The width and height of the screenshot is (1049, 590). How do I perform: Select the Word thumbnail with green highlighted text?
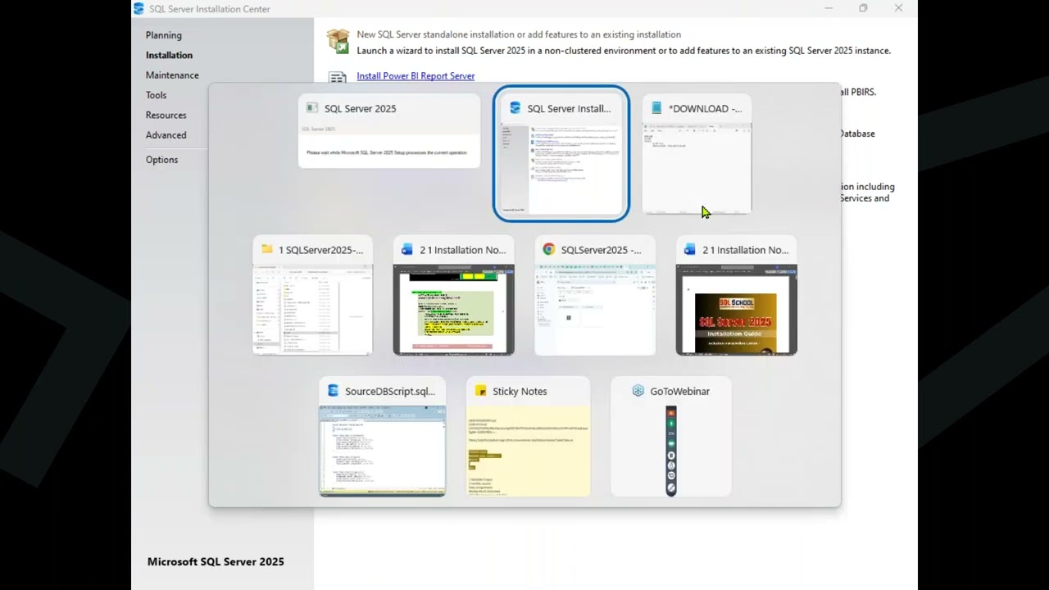tap(454, 310)
